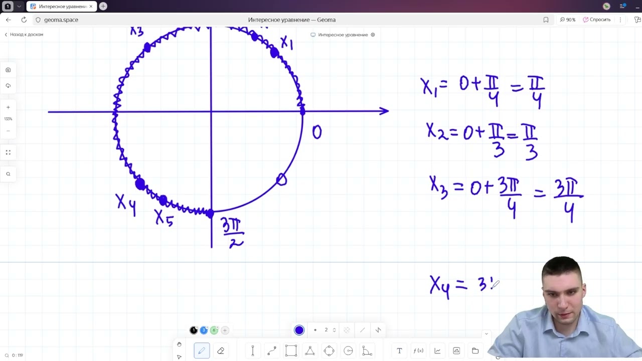
Task: Choose blue color preset 3
Action: (x=204, y=330)
